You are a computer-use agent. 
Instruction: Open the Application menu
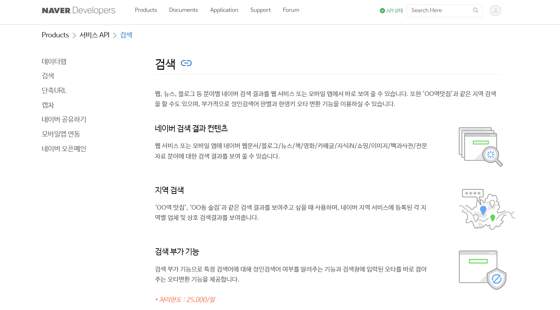pos(224,10)
